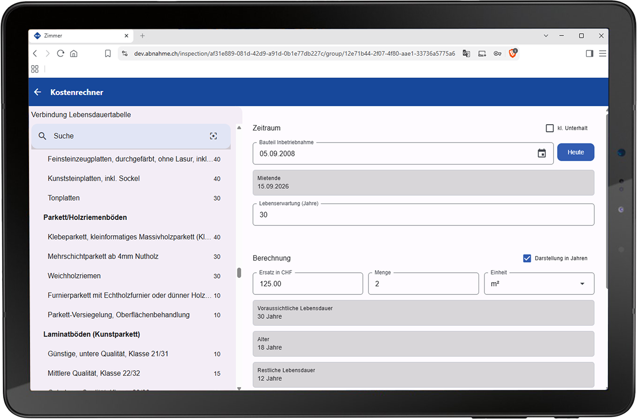Open the browser hamburger menu
This screenshot has width=637, height=419.
603,53
